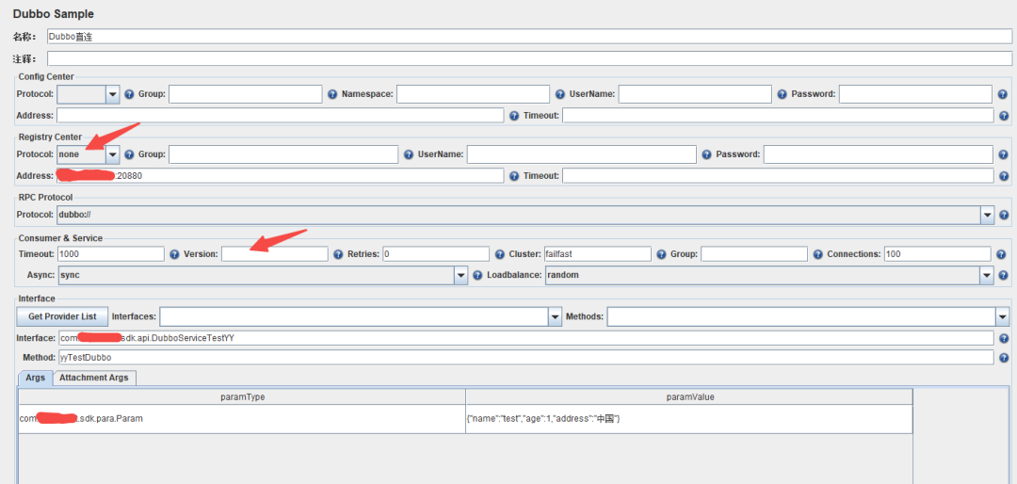Click the Namespace input field
Screen dimensions: 1017x484
click(473, 94)
